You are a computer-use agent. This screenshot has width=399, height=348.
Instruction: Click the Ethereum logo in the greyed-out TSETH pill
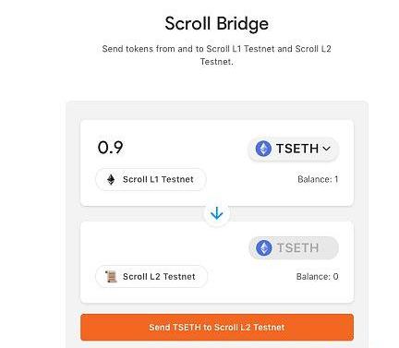pyautogui.click(x=264, y=248)
